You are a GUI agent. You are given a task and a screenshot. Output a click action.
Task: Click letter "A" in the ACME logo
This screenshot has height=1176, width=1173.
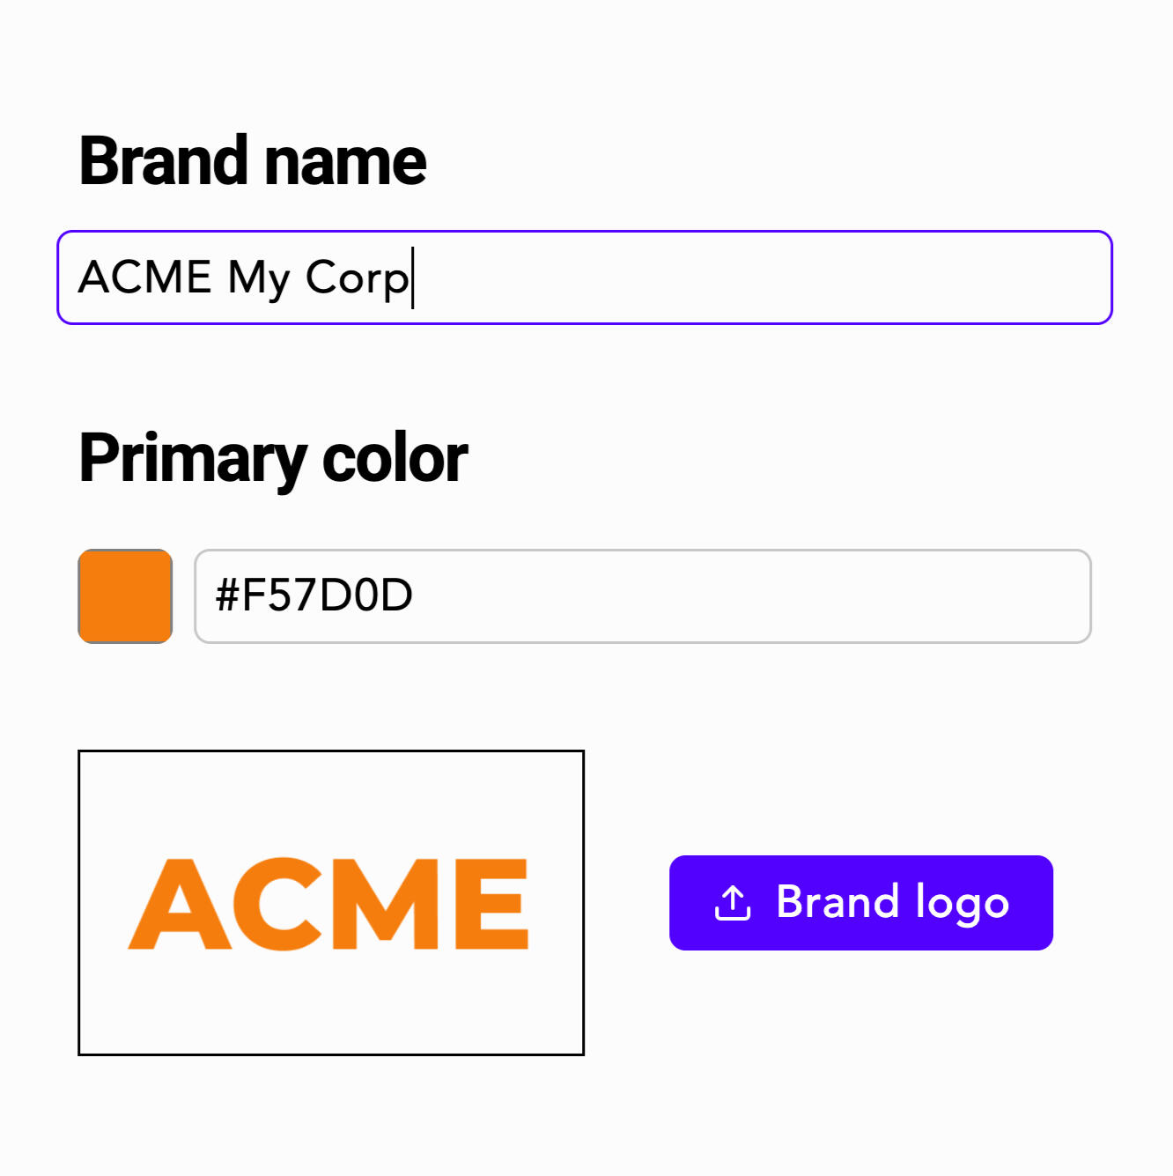[x=180, y=906]
